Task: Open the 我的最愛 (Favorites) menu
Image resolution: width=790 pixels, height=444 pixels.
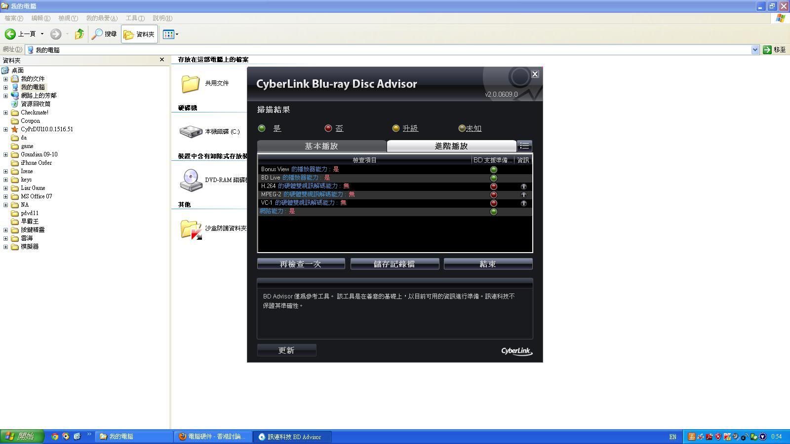Action: click(102, 18)
